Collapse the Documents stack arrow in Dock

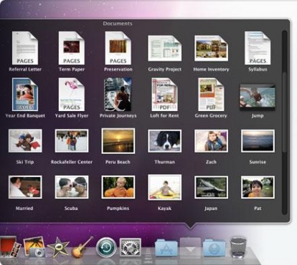190,248
